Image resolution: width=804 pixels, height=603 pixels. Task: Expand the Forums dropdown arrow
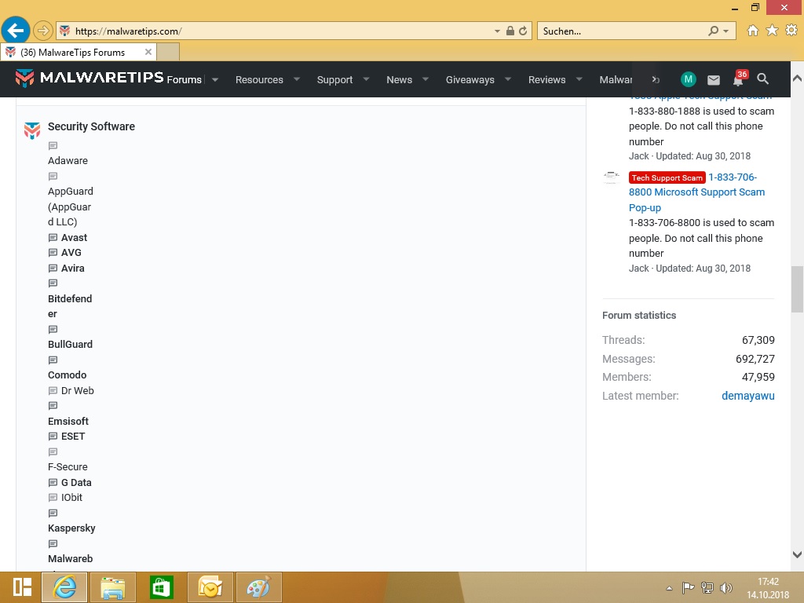(215, 79)
